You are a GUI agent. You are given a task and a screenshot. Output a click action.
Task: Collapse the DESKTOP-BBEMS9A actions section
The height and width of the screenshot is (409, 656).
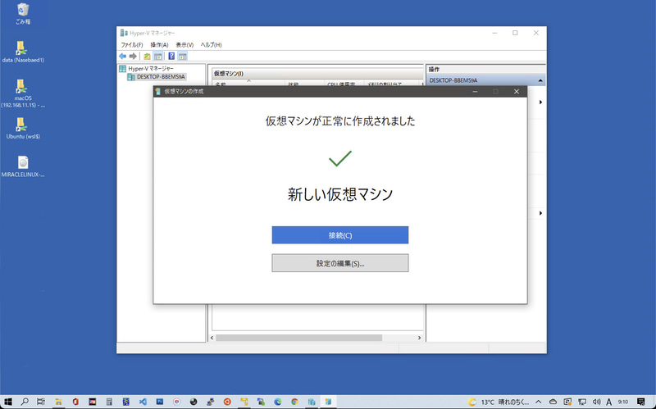click(540, 80)
